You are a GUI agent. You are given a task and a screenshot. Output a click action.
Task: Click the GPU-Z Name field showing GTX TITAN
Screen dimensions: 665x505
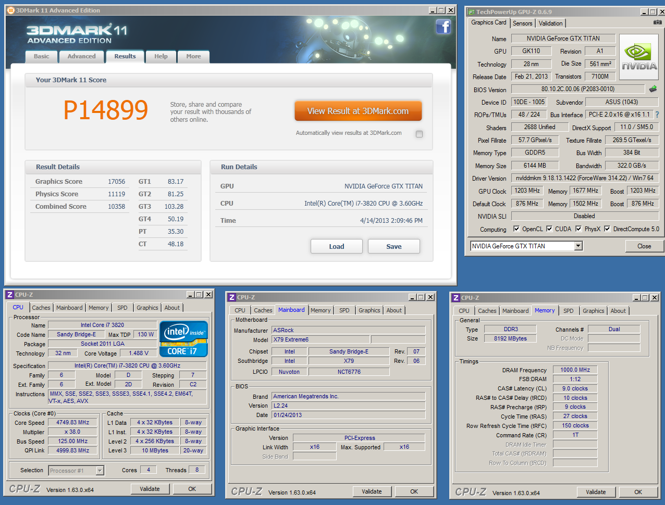(563, 39)
